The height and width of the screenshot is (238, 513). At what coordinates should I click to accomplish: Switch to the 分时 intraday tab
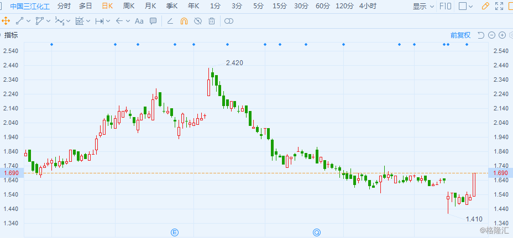[64, 6]
